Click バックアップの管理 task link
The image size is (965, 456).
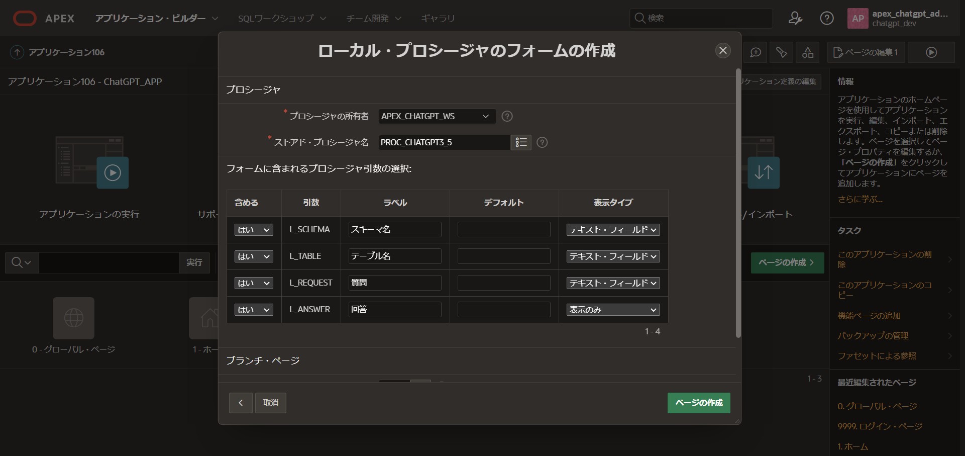click(873, 336)
